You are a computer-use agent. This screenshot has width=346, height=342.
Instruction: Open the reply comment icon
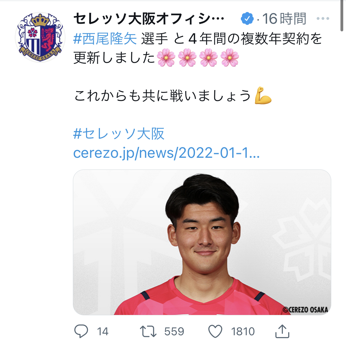coord(81,331)
